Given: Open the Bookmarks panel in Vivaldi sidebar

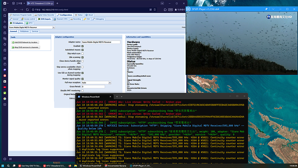Looking at the screenshot, I should 5,16.
